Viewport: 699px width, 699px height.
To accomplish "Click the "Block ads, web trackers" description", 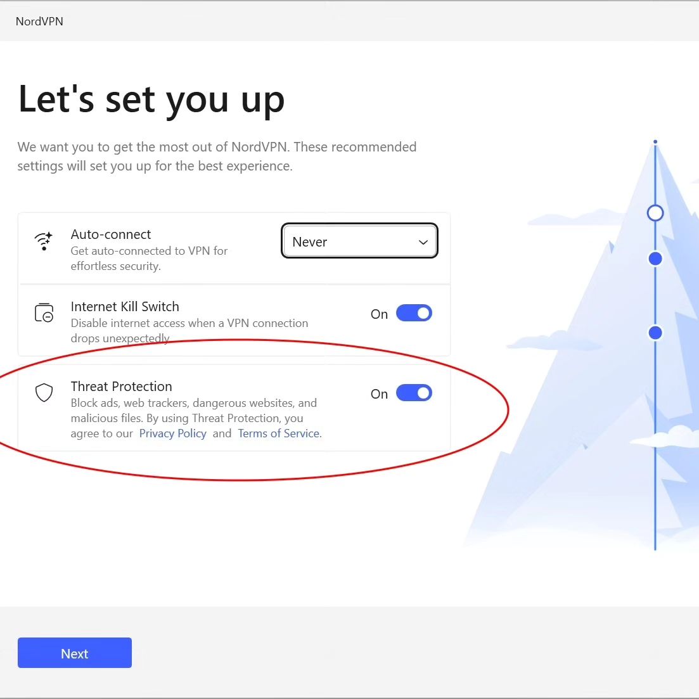I will click(196, 418).
